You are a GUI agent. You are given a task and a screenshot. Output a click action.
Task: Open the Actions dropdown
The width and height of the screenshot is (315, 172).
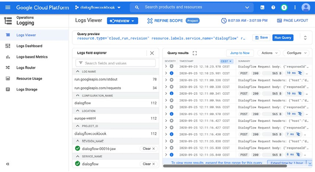tap(269, 53)
